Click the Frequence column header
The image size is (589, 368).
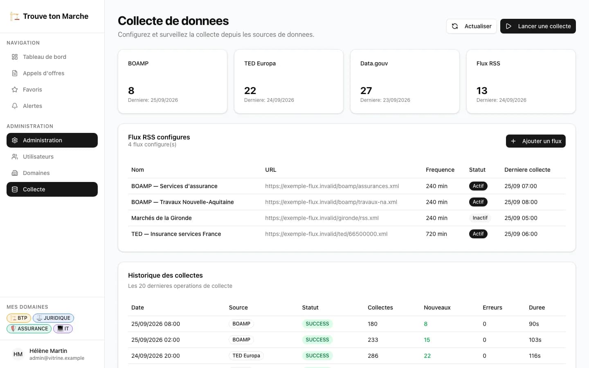[x=440, y=170]
